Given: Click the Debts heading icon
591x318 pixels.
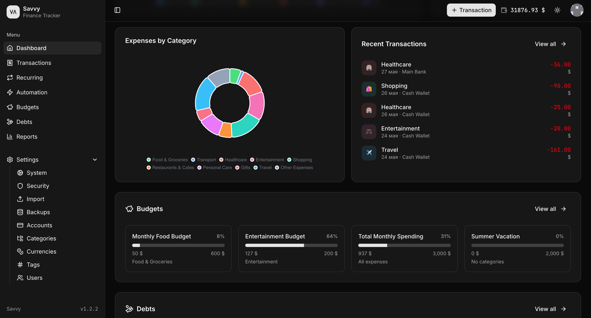Looking at the screenshot, I should pyautogui.click(x=129, y=309).
